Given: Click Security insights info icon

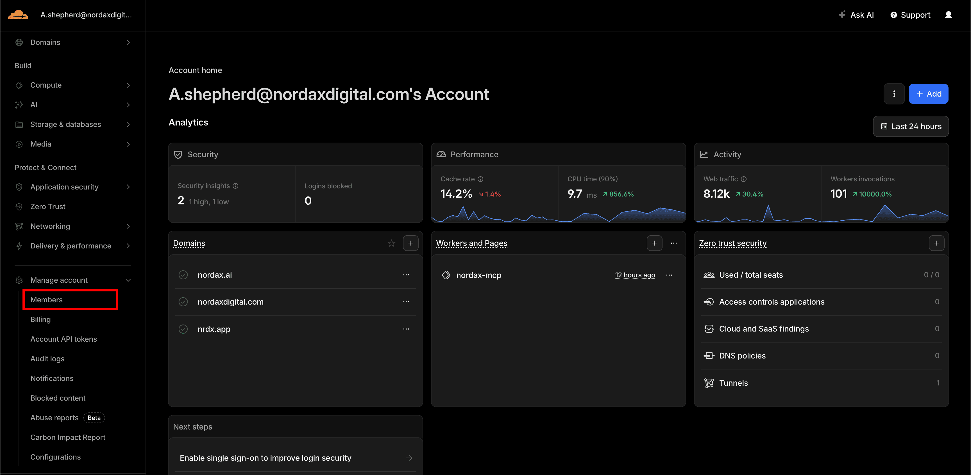Looking at the screenshot, I should coord(235,186).
